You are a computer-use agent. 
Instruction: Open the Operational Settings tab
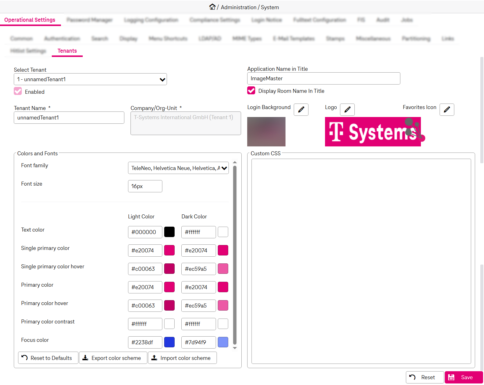(x=30, y=20)
